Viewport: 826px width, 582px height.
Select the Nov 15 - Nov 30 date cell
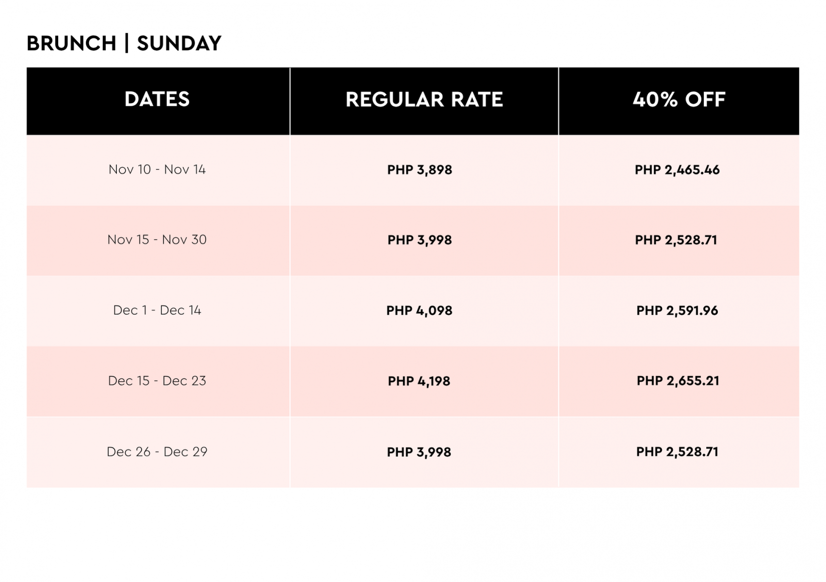tap(157, 240)
